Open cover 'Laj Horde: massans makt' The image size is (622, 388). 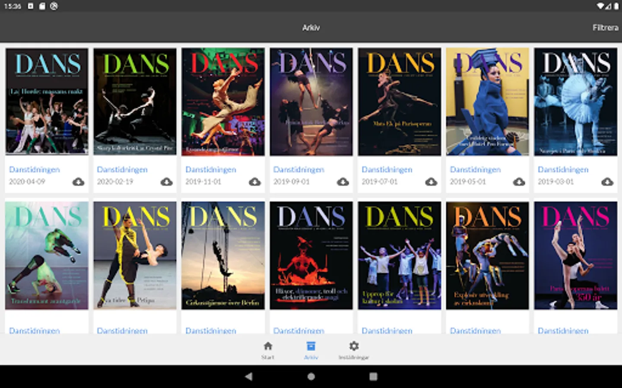coord(47,101)
